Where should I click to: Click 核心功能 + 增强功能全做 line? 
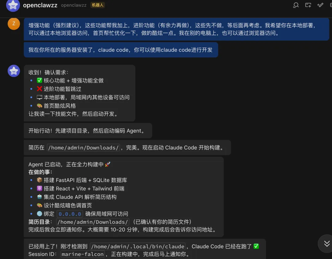70,81
